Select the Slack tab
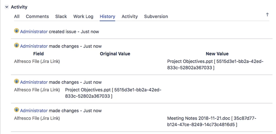Image resolution: width=276 pixels, height=134 pixels. (x=61, y=17)
